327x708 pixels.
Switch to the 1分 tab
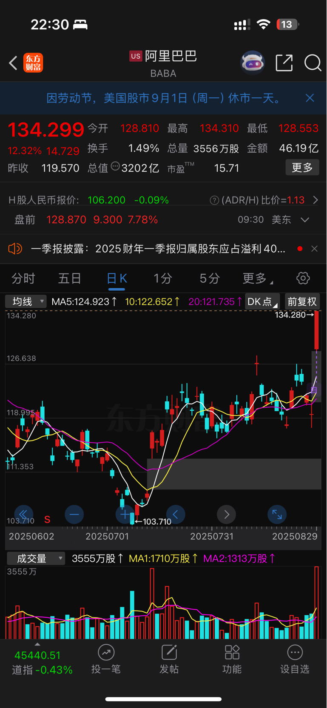[163, 279]
